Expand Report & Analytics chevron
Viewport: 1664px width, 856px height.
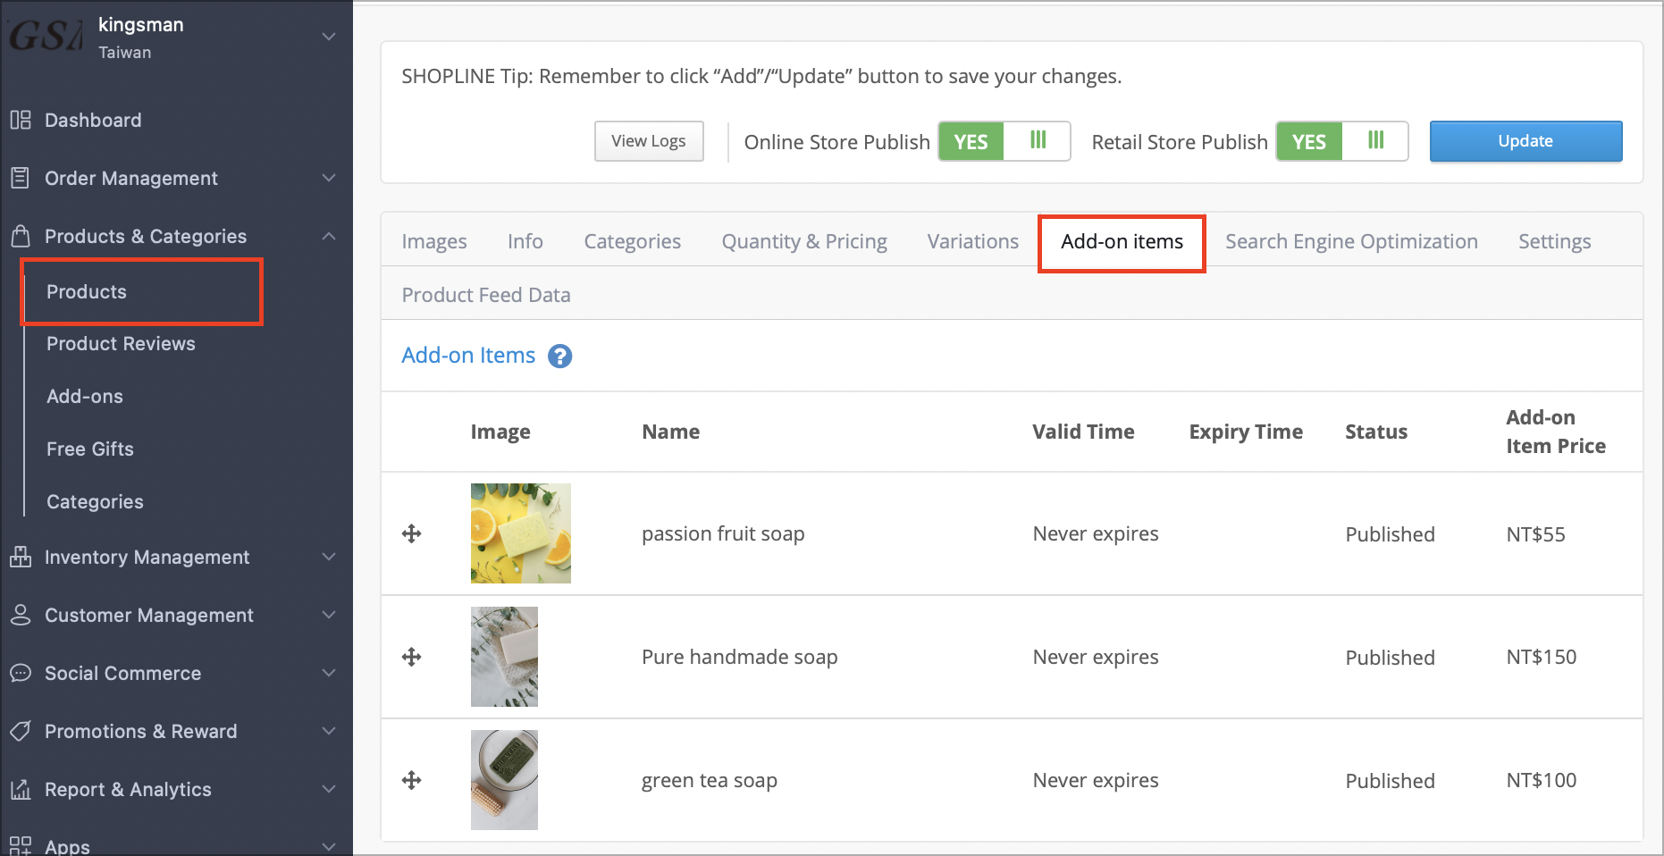point(329,789)
